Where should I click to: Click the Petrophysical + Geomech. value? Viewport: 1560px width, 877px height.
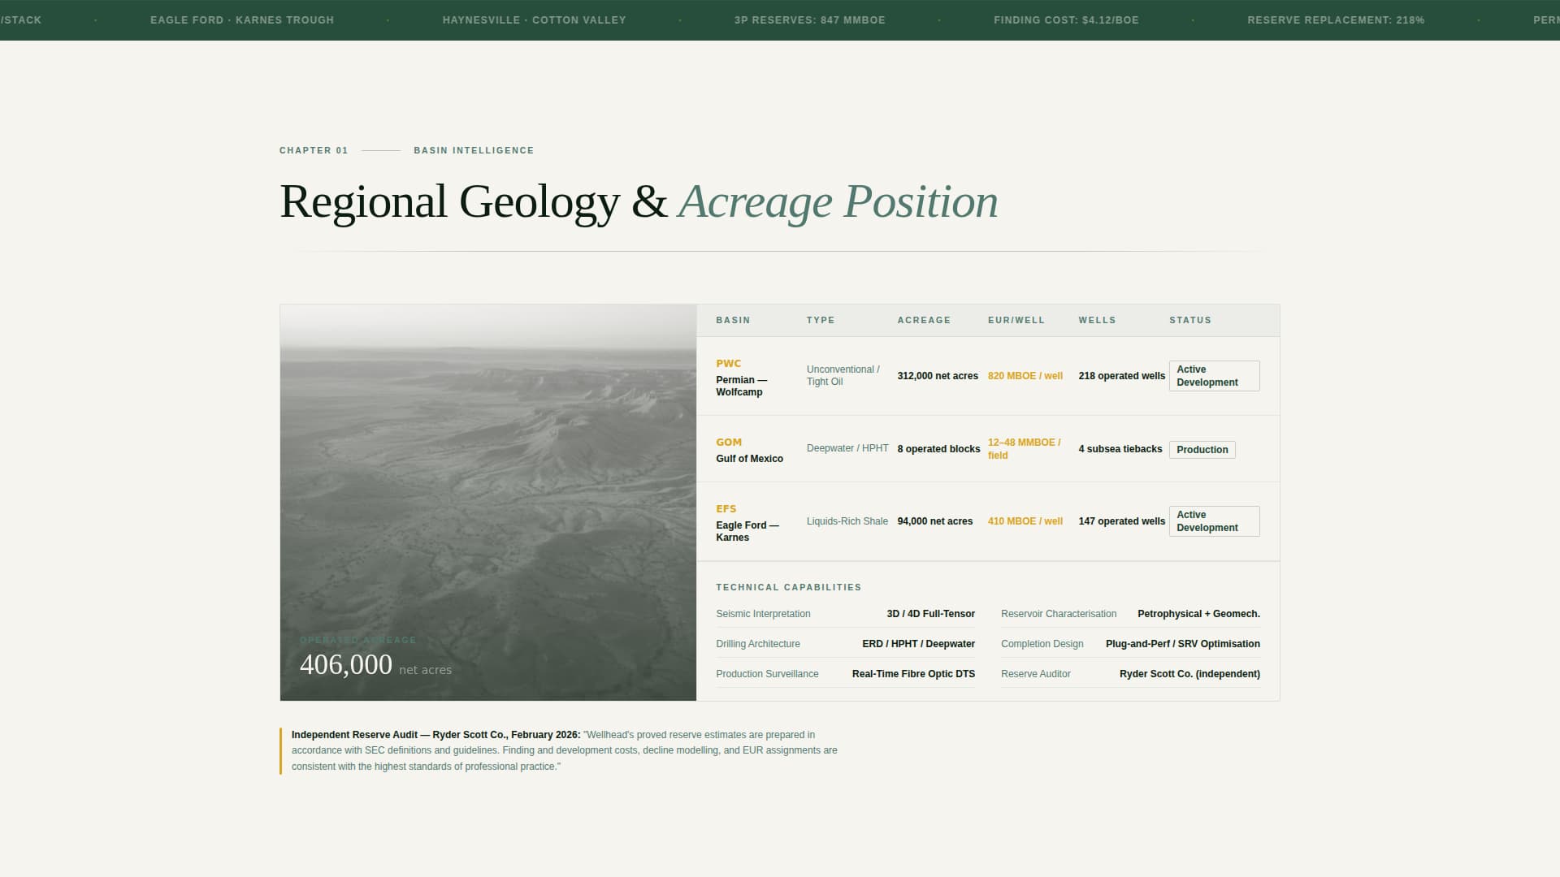(x=1198, y=614)
